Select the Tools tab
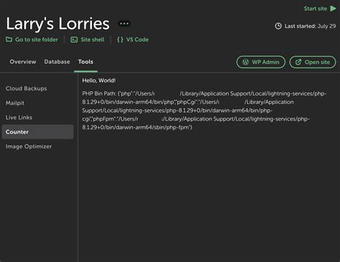 pos(85,62)
